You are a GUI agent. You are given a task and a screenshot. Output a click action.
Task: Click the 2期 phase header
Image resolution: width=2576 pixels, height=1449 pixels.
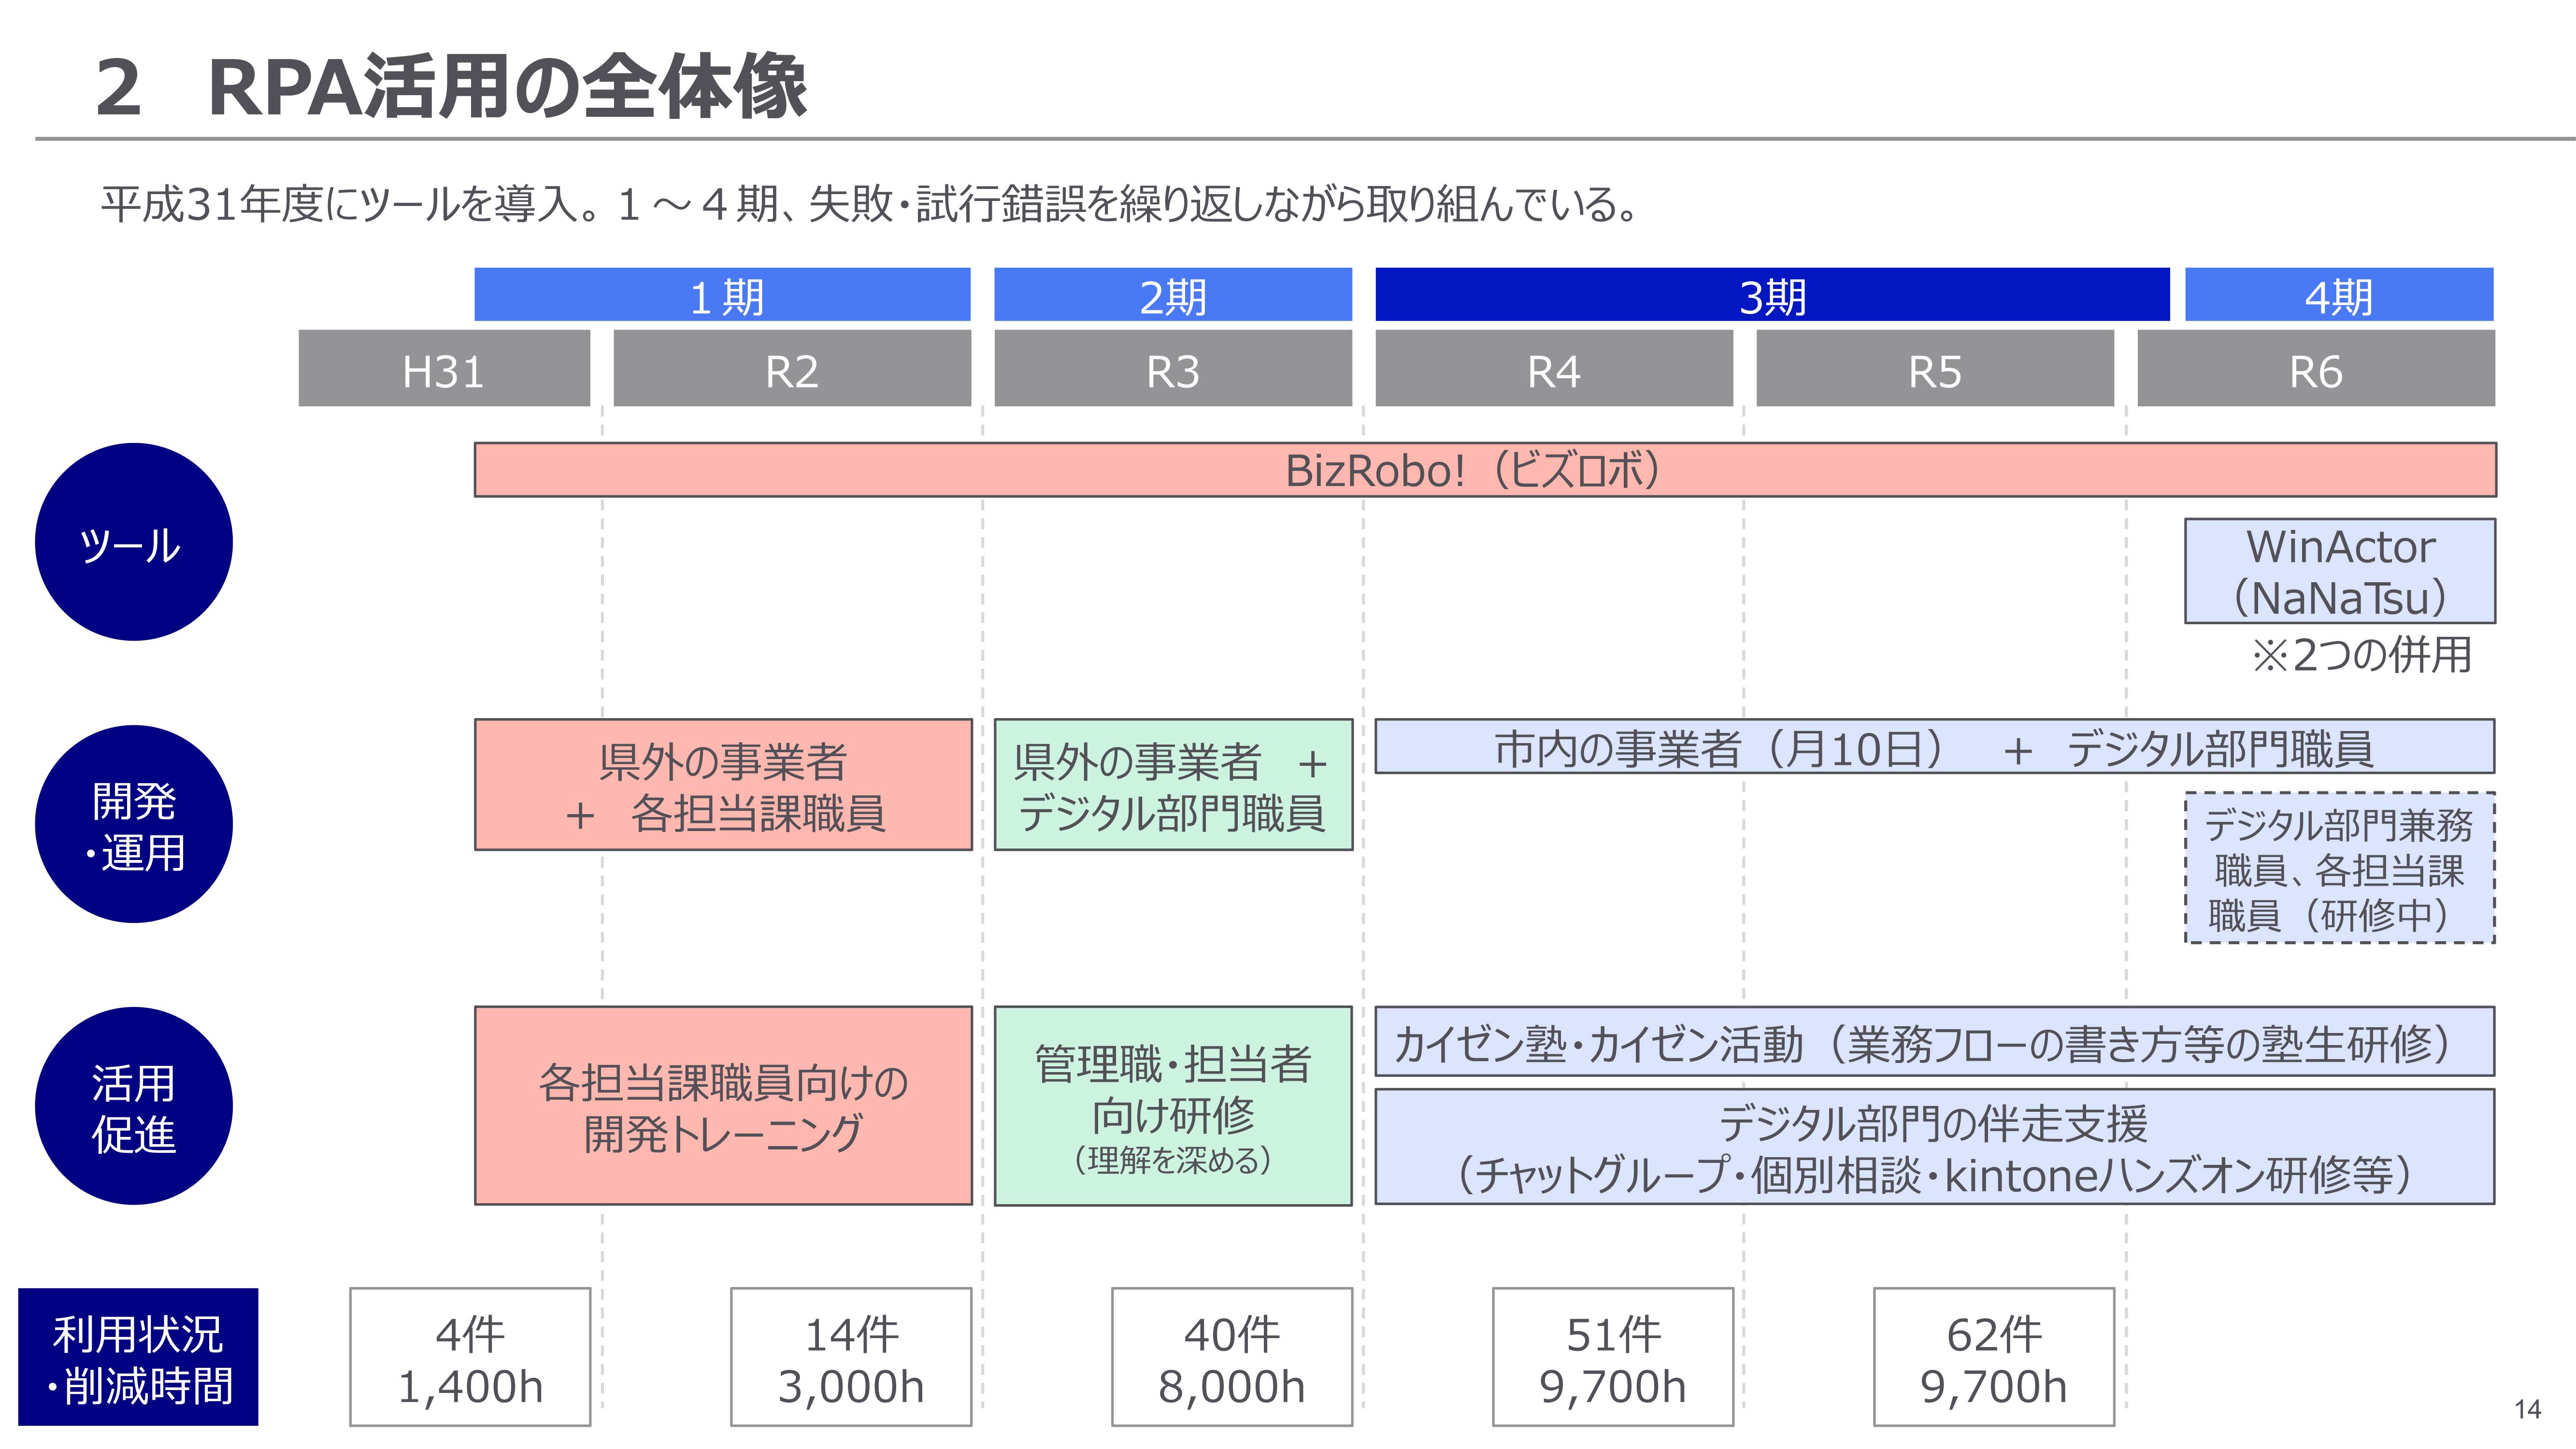(1172, 295)
